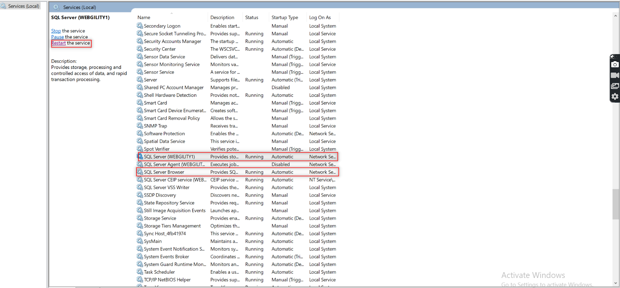Select Security Accounts Manager service name

(172, 41)
